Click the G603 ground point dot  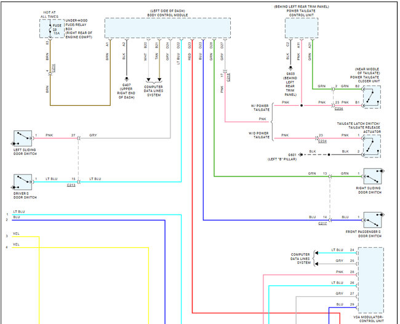(x=290, y=68)
